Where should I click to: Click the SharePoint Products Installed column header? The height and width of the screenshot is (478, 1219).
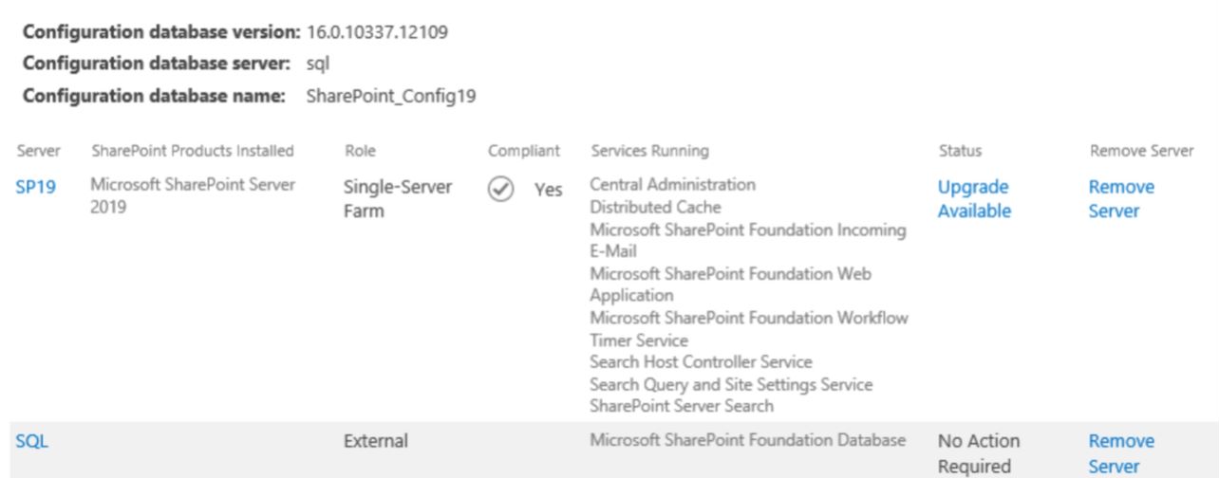192,151
